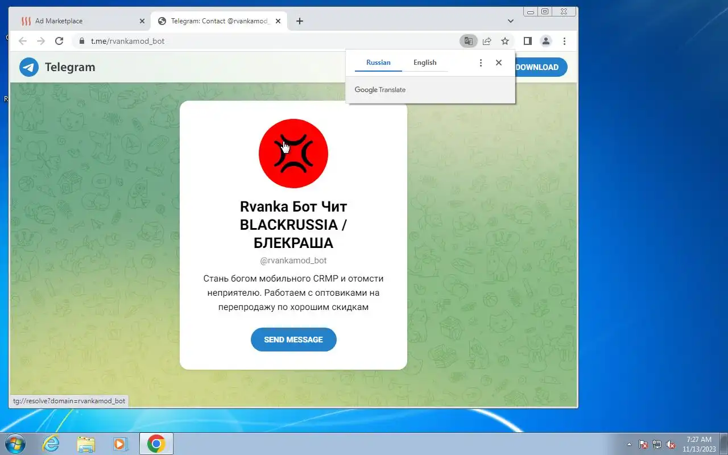Open the Windows Start button
The width and height of the screenshot is (728, 455).
(14, 444)
